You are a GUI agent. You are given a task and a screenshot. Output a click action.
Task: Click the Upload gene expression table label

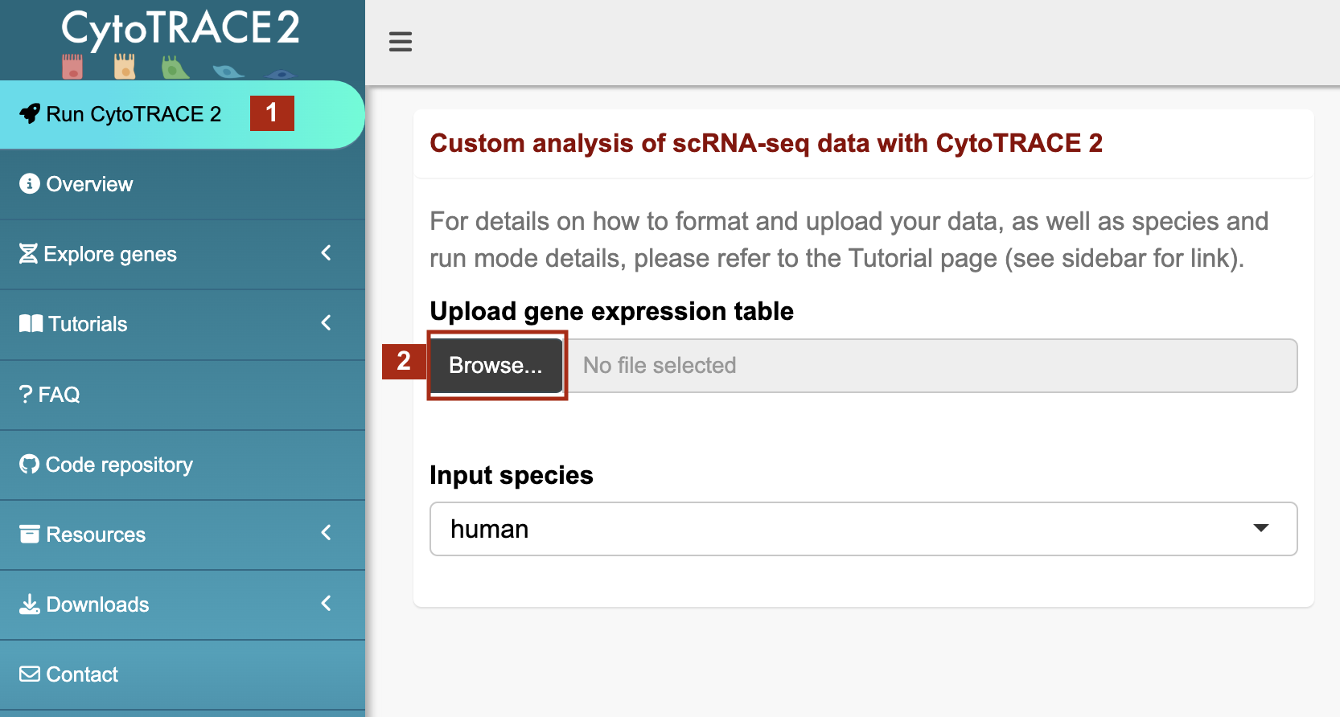(612, 311)
